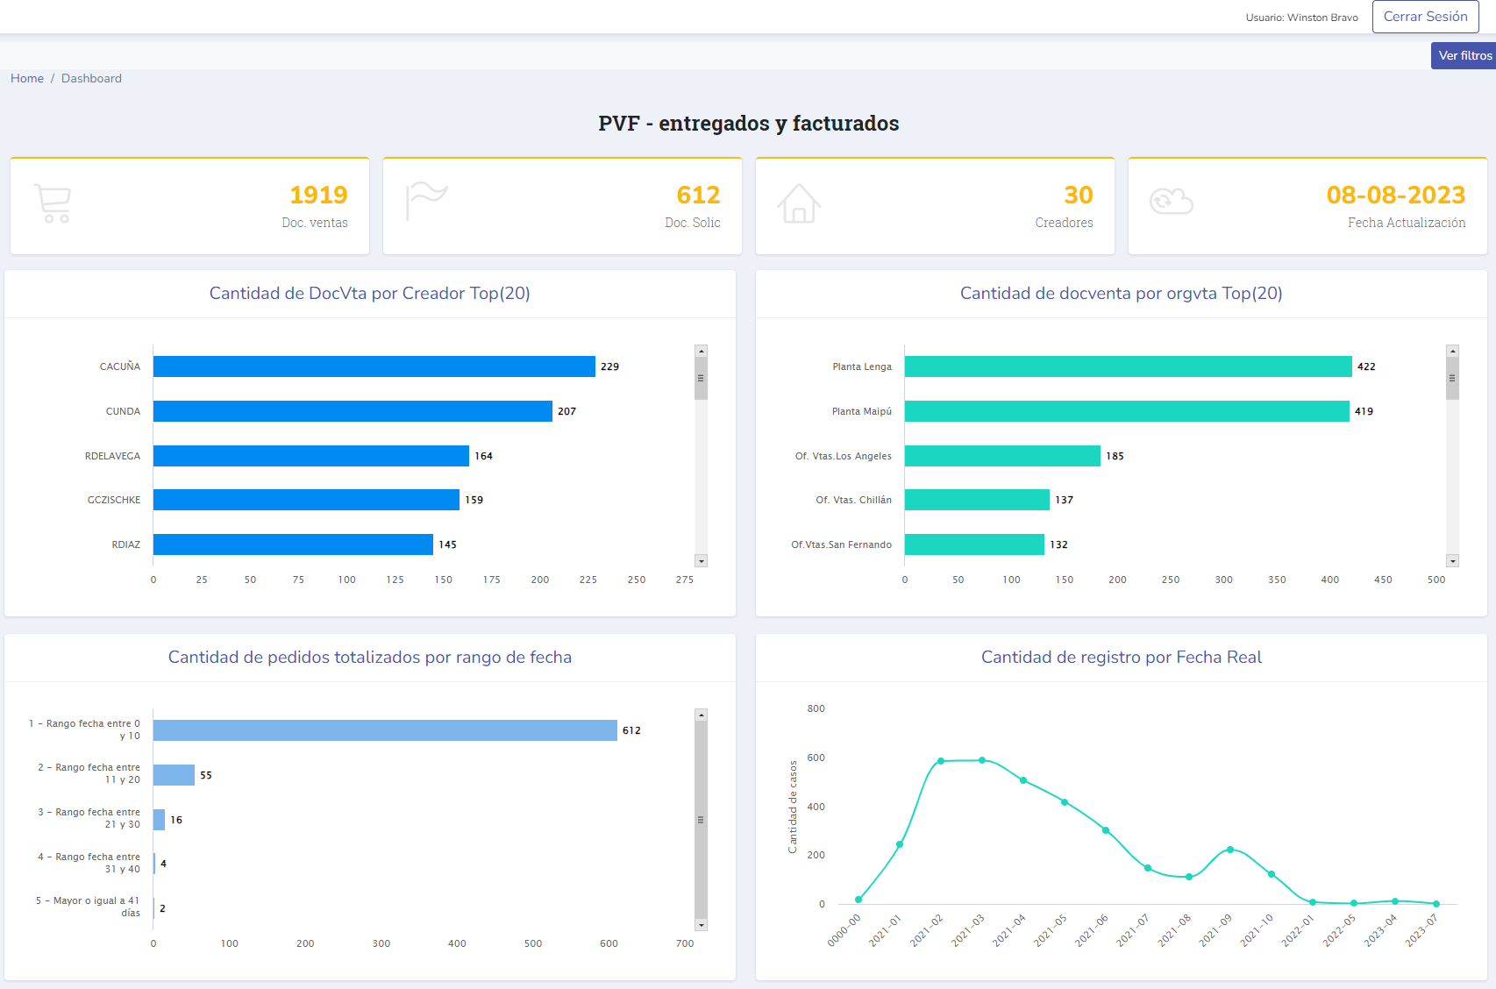The height and width of the screenshot is (989, 1496).
Task: Log out with Cerrar Sesión button
Action: coord(1425,17)
